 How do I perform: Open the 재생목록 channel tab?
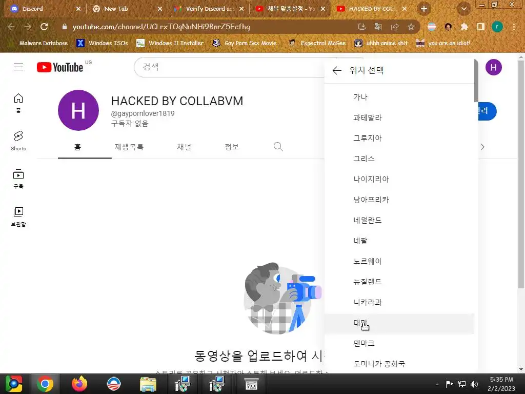point(129,147)
